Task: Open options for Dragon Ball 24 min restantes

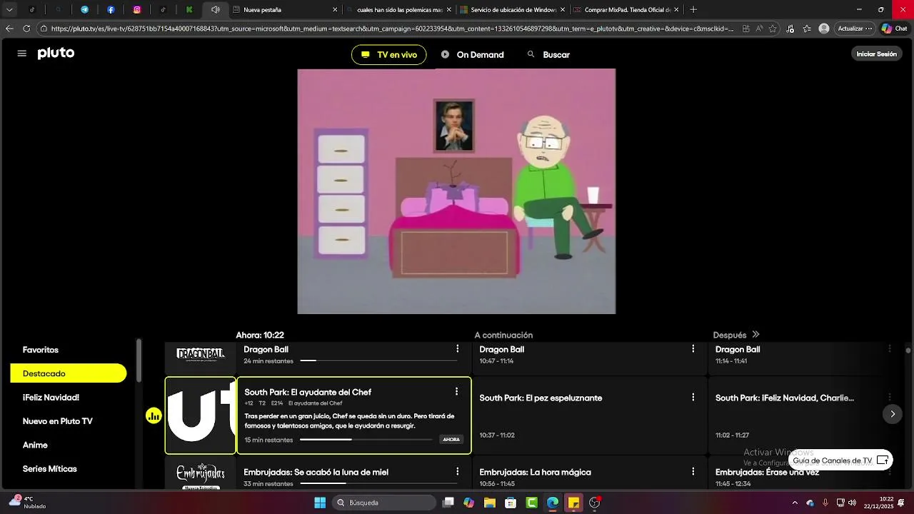Action: pyautogui.click(x=458, y=349)
